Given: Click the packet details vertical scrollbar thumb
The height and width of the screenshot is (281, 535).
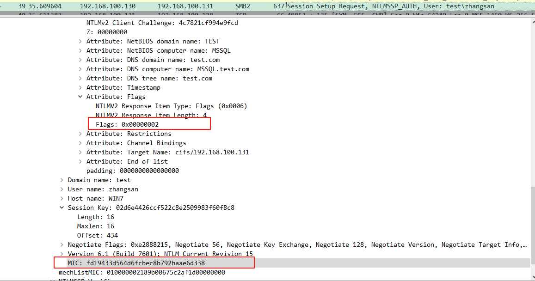Looking at the screenshot, I should pos(532,222).
